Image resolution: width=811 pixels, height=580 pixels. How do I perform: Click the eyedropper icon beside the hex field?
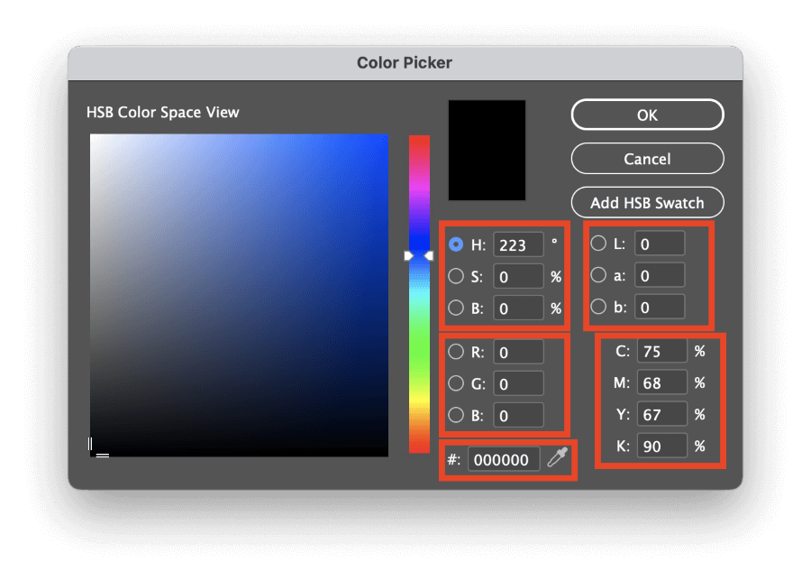tap(558, 459)
